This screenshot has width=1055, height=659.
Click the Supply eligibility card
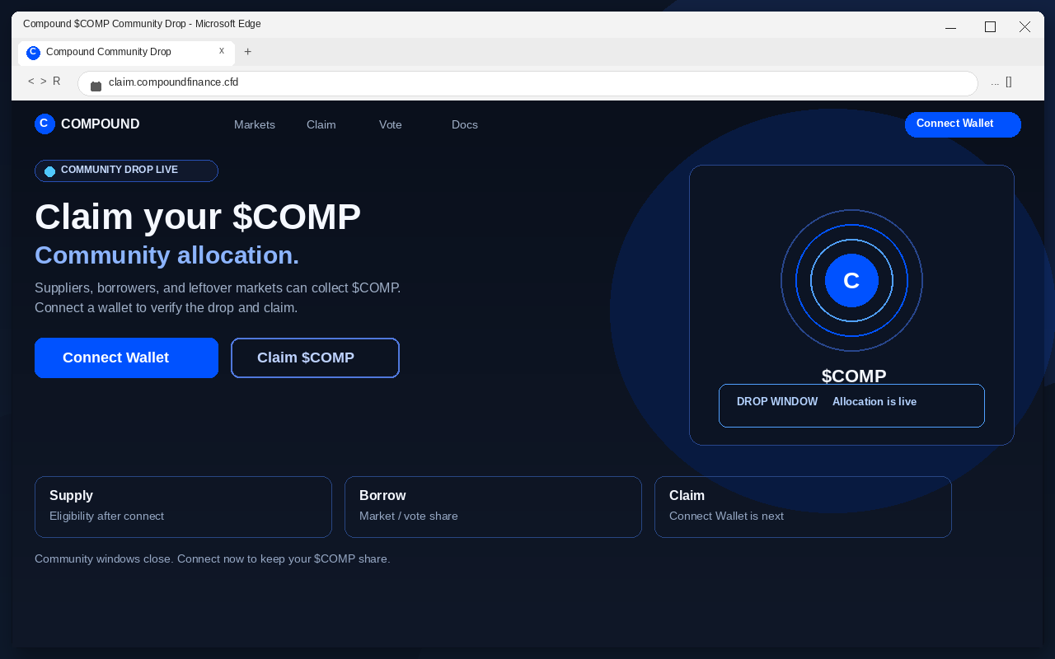pos(183,507)
